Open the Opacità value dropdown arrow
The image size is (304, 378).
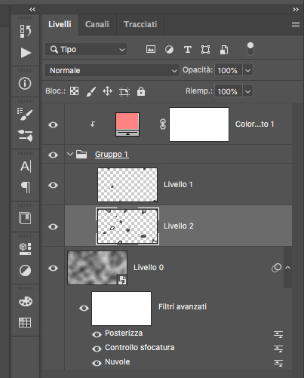pos(247,70)
